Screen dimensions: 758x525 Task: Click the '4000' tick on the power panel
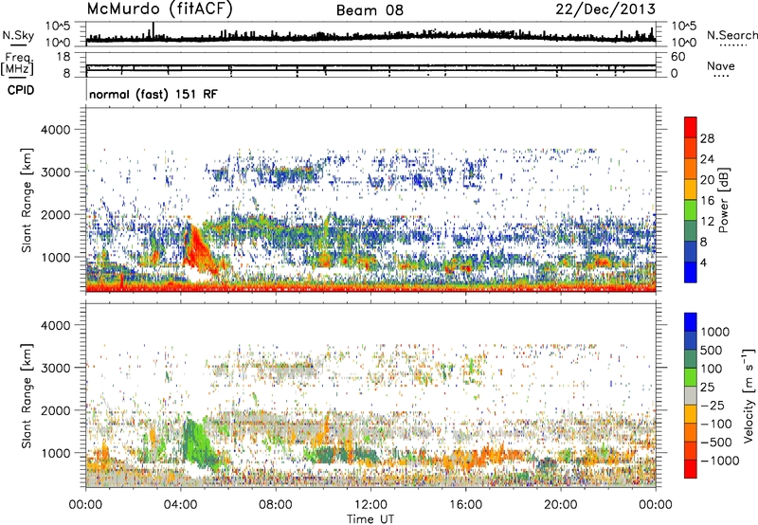coord(56,130)
